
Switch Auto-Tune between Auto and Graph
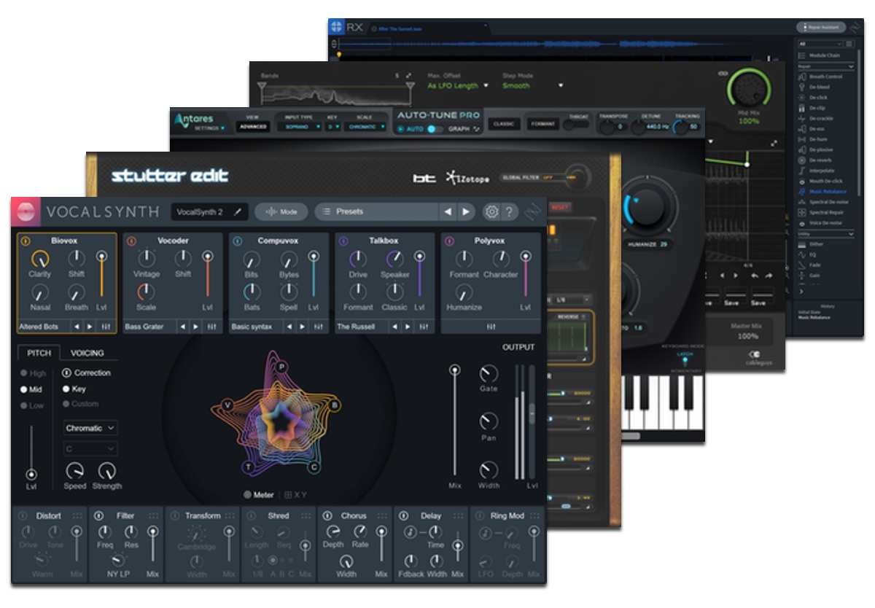(x=435, y=129)
